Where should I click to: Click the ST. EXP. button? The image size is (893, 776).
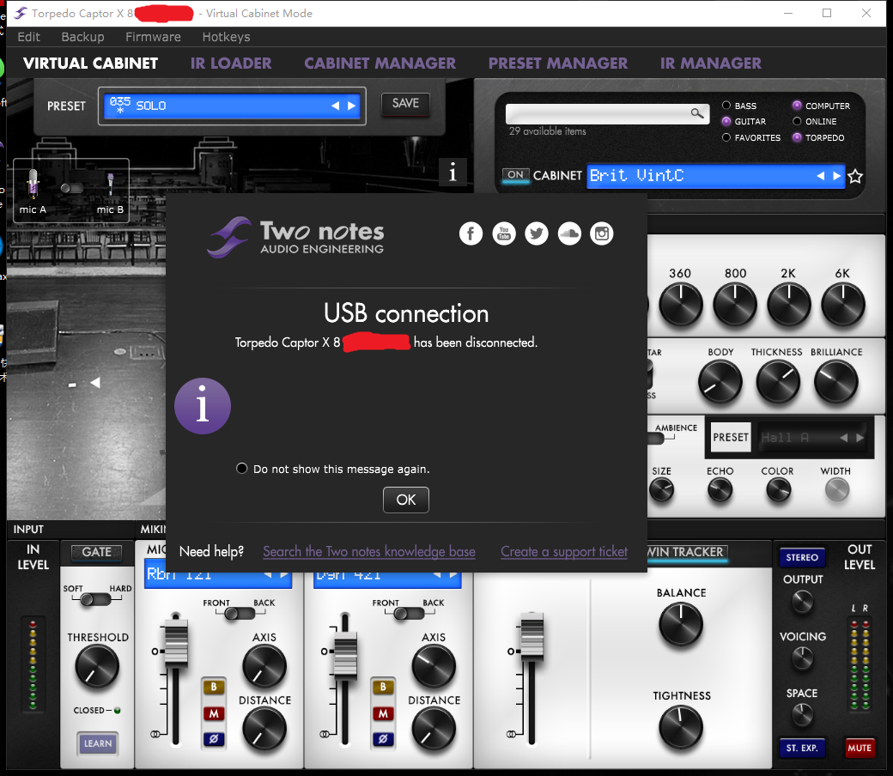pyautogui.click(x=802, y=748)
